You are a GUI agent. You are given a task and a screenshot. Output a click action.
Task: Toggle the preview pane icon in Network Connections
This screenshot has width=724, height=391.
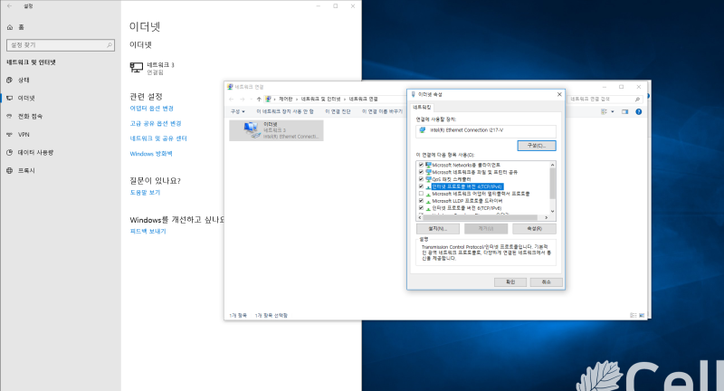click(x=624, y=111)
